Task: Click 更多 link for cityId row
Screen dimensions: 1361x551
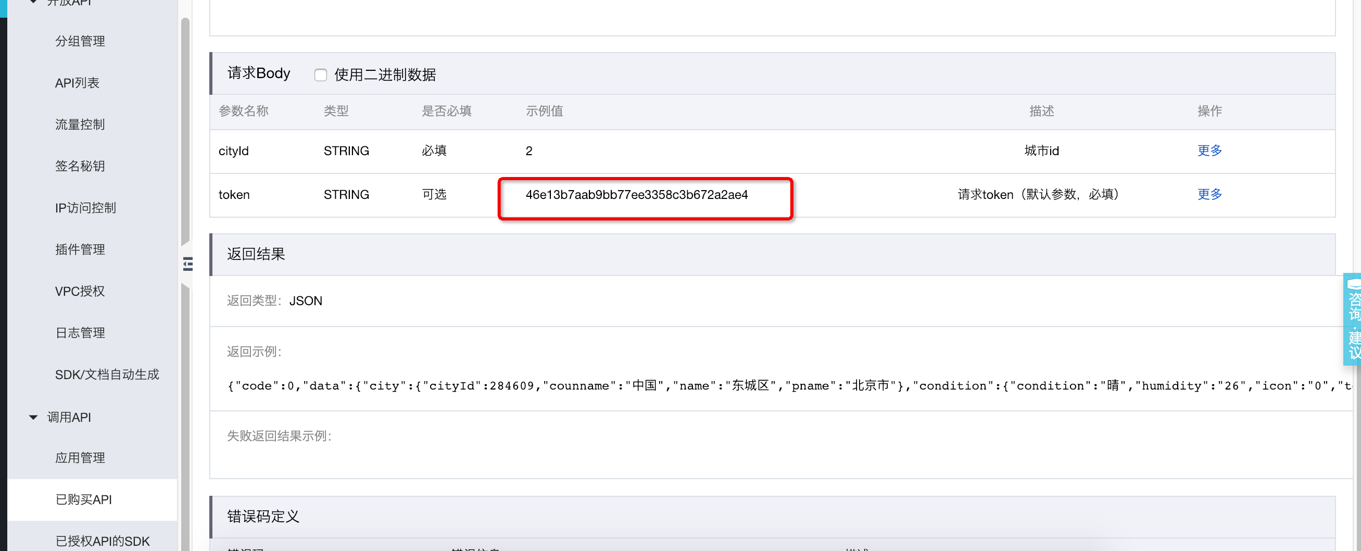Action: pyautogui.click(x=1209, y=151)
